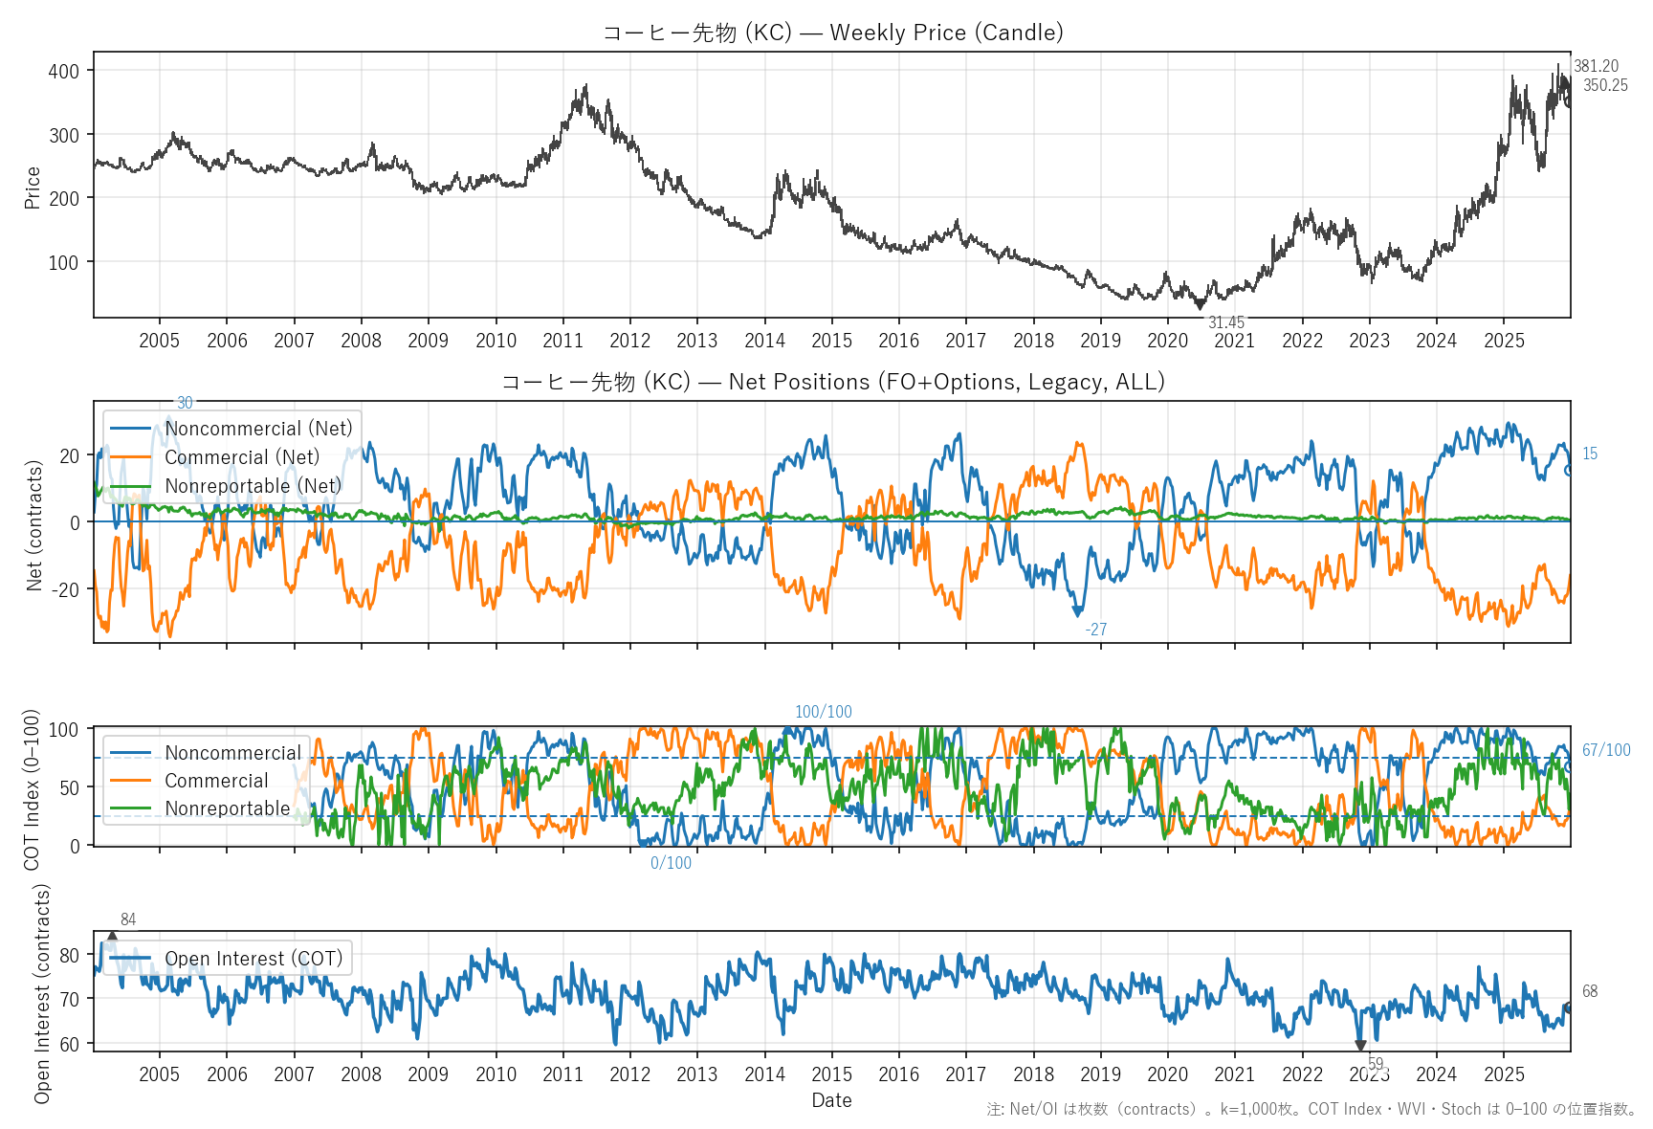Click the 350.25 latest price label
The width and height of the screenshot is (1653, 1129).
(x=1604, y=85)
